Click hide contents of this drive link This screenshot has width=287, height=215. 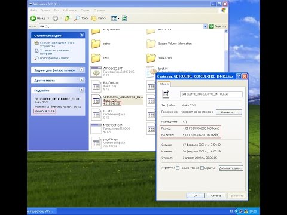[x=57, y=44]
